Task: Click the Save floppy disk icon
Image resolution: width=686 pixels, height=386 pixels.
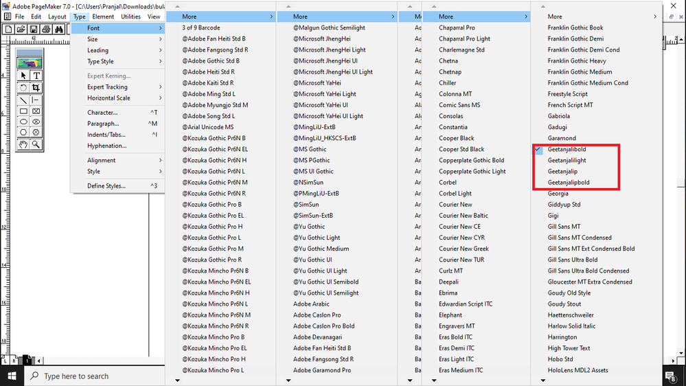Action: tap(33, 30)
